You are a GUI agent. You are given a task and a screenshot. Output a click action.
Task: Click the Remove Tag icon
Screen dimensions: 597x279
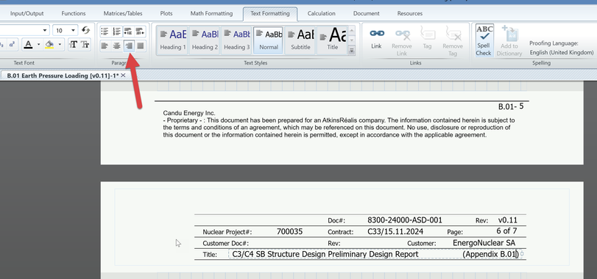tap(452, 42)
